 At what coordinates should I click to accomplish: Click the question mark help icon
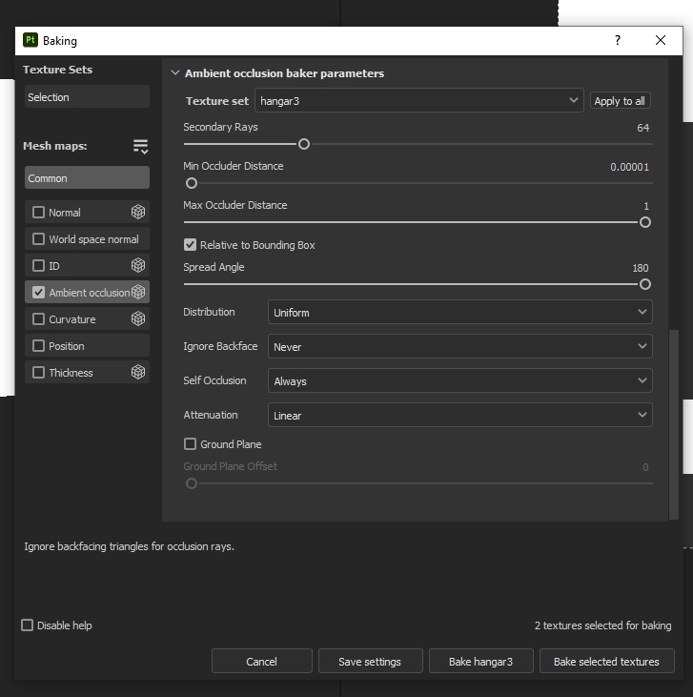(618, 40)
